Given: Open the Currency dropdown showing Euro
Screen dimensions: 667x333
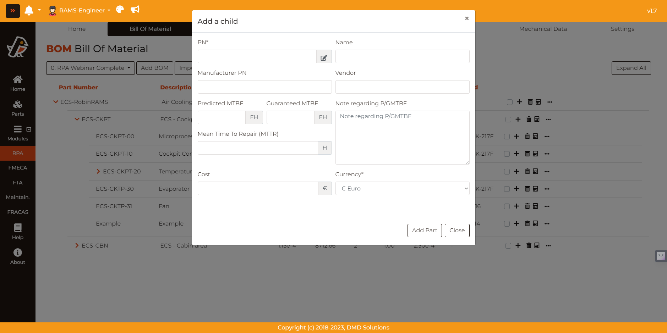Looking at the screenshot, I should click(x=402, y=189).
